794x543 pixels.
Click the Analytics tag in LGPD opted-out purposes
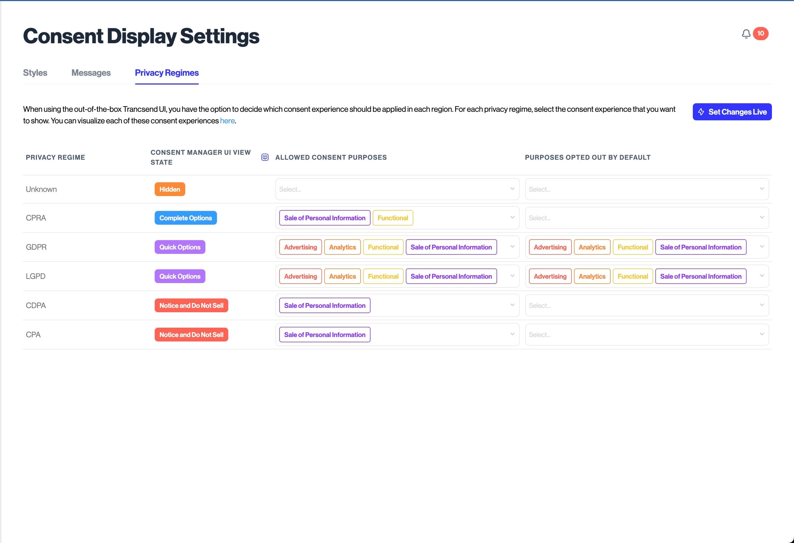coord(592,276)
